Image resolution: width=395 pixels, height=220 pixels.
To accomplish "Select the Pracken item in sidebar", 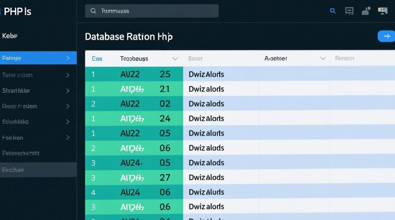I will pos(13,170).
